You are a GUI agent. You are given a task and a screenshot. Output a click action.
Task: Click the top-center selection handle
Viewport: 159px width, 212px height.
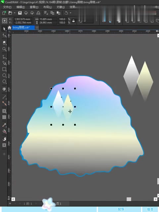pyautogui.click(x=63, y=88)
